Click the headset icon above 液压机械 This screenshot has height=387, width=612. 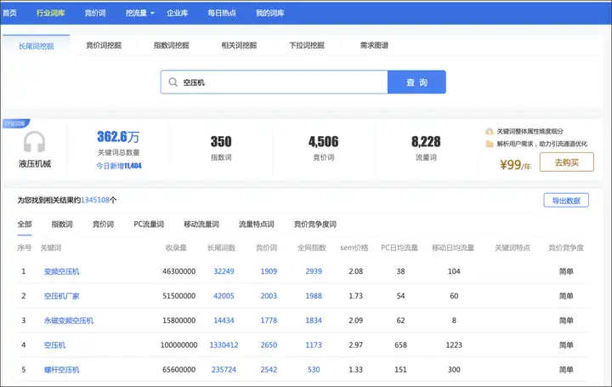34,141
